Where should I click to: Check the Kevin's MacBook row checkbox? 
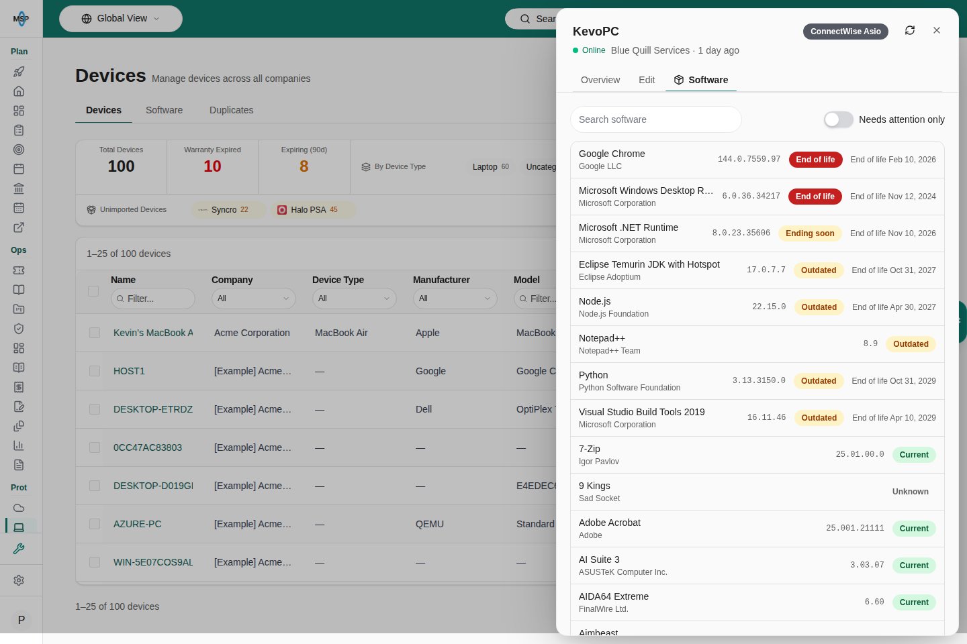(x=95, y=333)
